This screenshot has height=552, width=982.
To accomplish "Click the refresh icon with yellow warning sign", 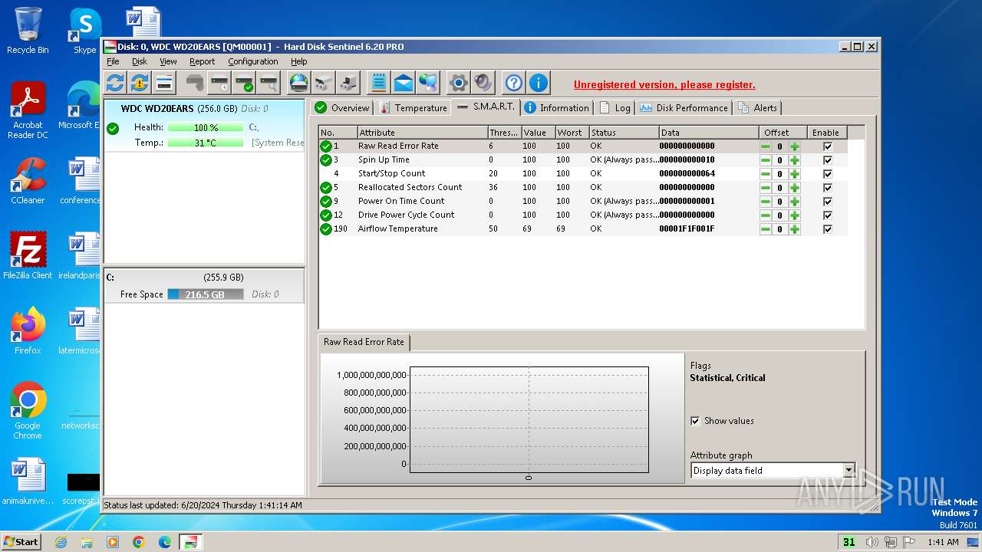I will 140,83.
